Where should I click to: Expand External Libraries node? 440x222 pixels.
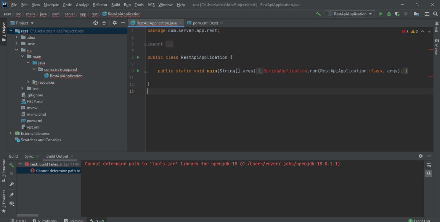click(11, 134)
